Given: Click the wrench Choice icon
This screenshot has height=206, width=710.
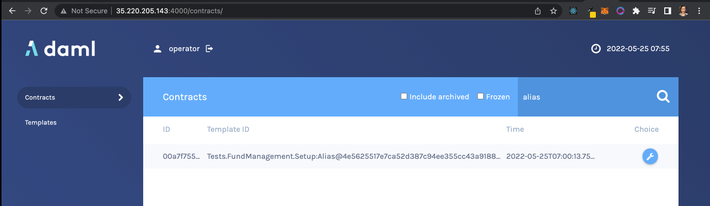Looking at the screenshot, I should pyautogui.click(x=650, y=157).
